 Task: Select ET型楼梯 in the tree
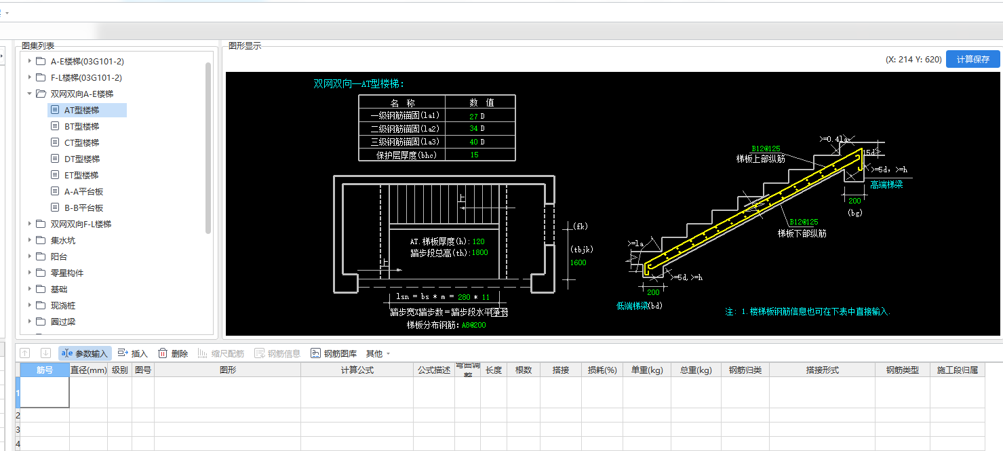[x=82, y=175]
